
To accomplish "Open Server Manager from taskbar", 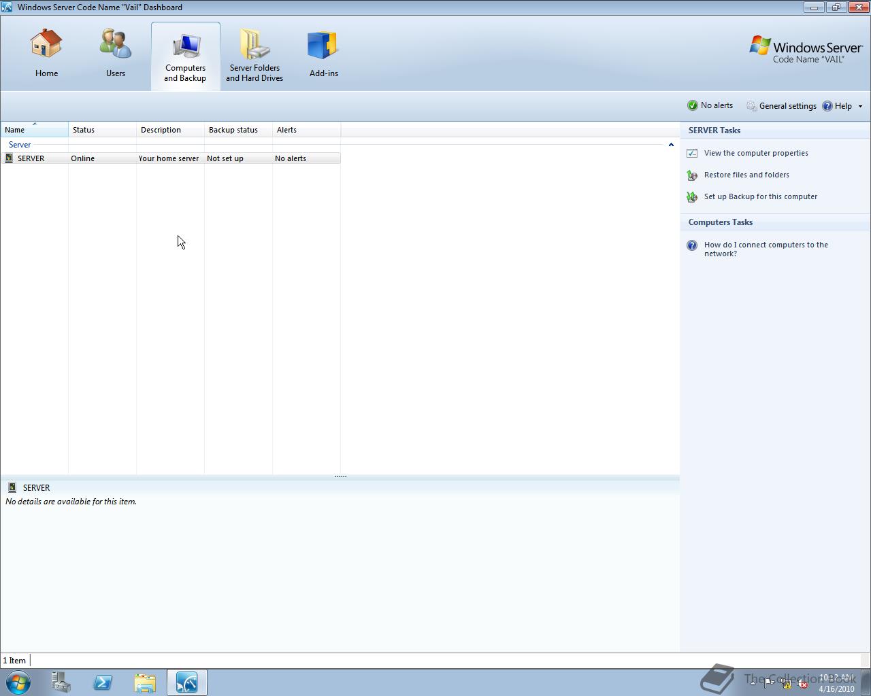I will tap(61, 682).
